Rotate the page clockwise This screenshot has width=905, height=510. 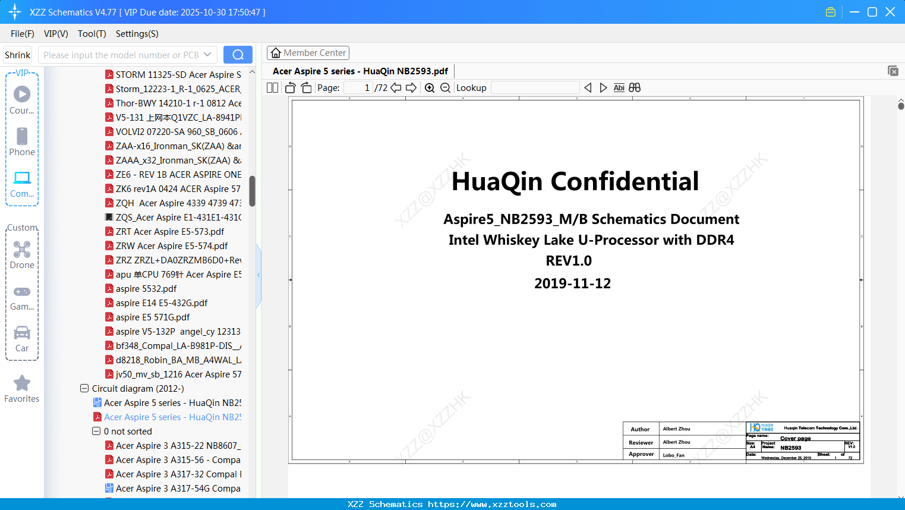click(307, 88)
